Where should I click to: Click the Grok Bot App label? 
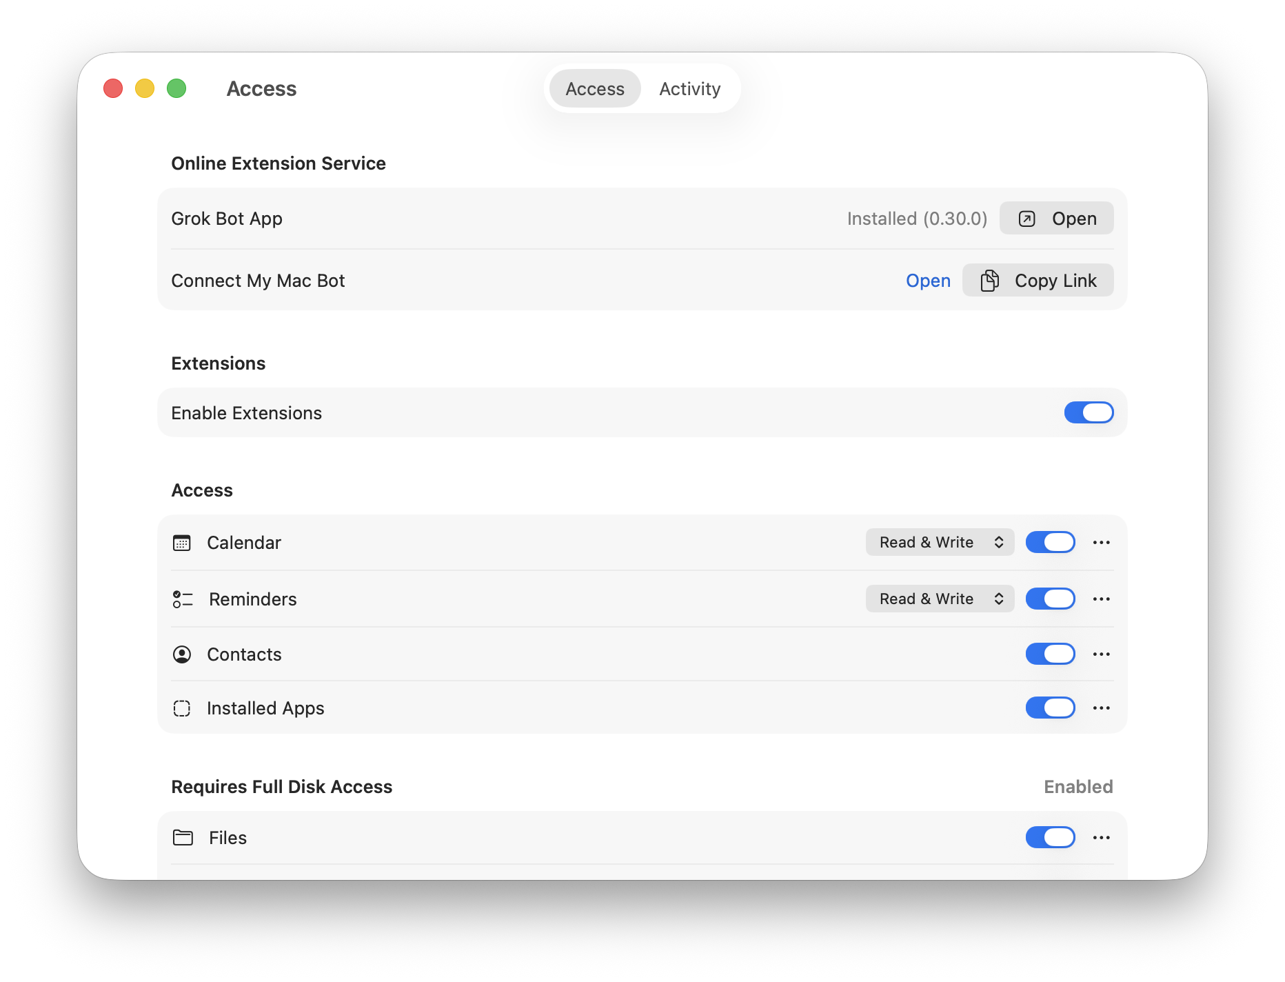pos(227,219)
